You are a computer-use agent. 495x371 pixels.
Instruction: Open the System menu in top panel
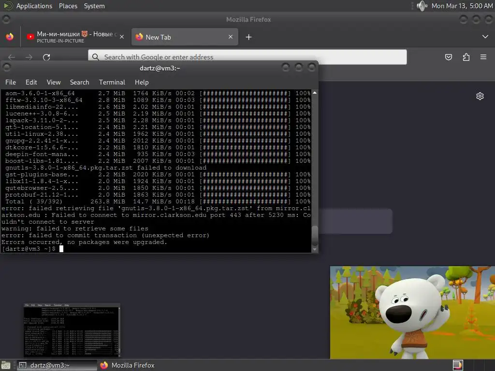pyautogui.click(x=94, y=6)
